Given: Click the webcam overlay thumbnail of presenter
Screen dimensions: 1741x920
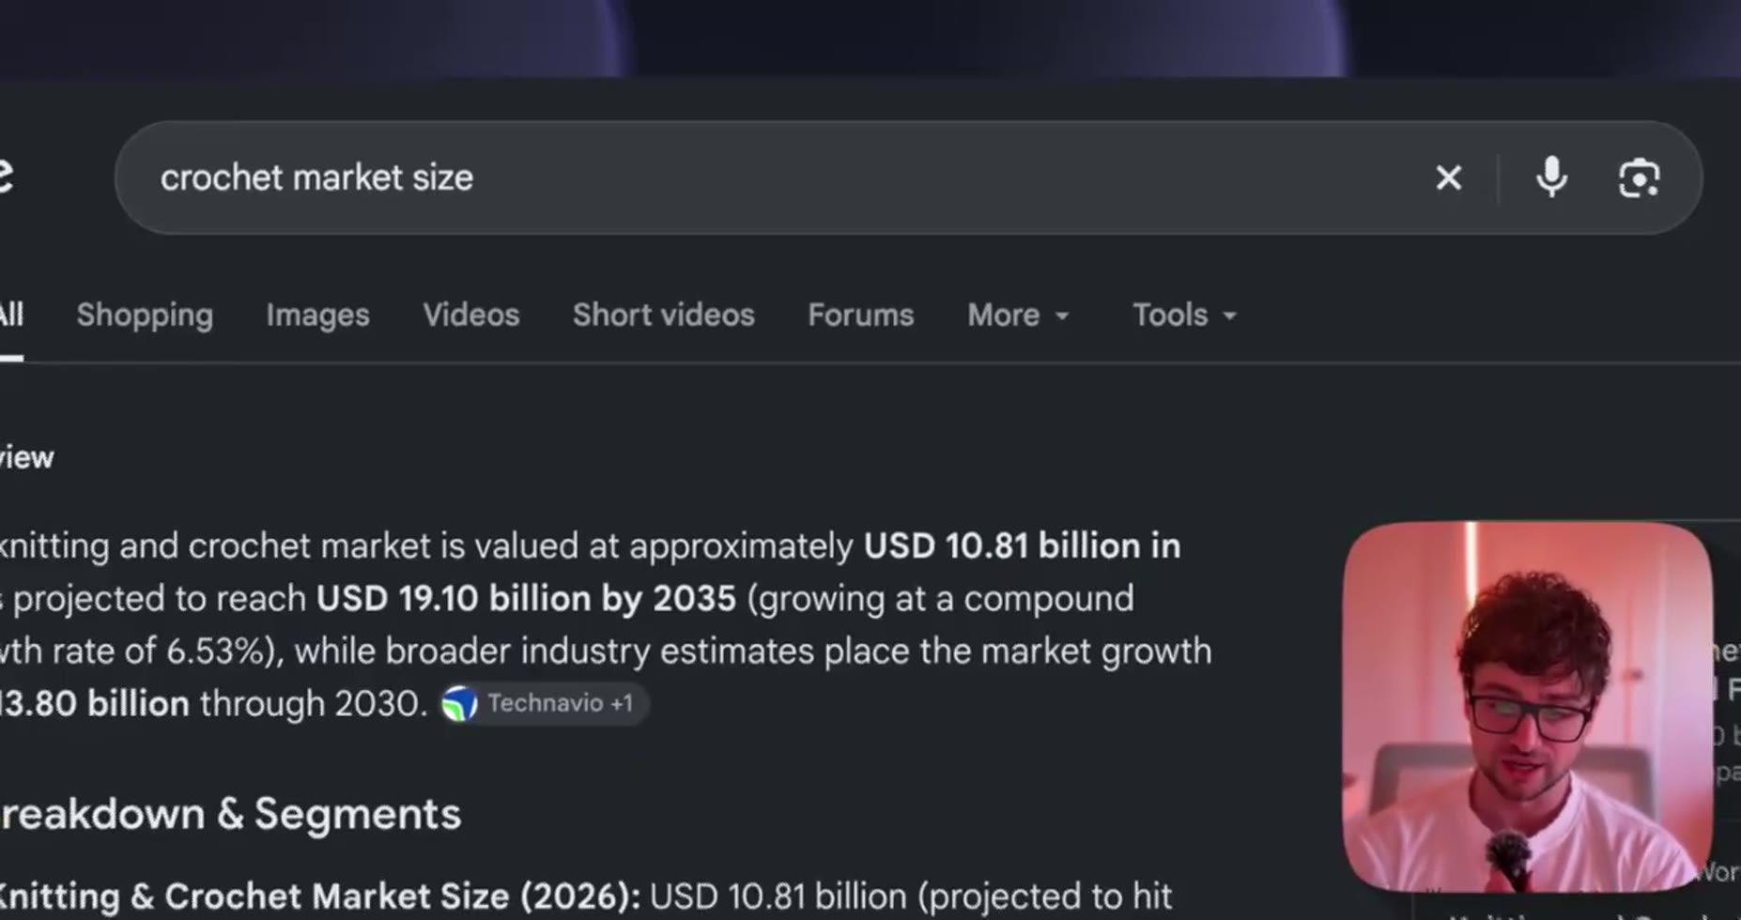Looking at the screenshot, I should [x=1527, y=706].
